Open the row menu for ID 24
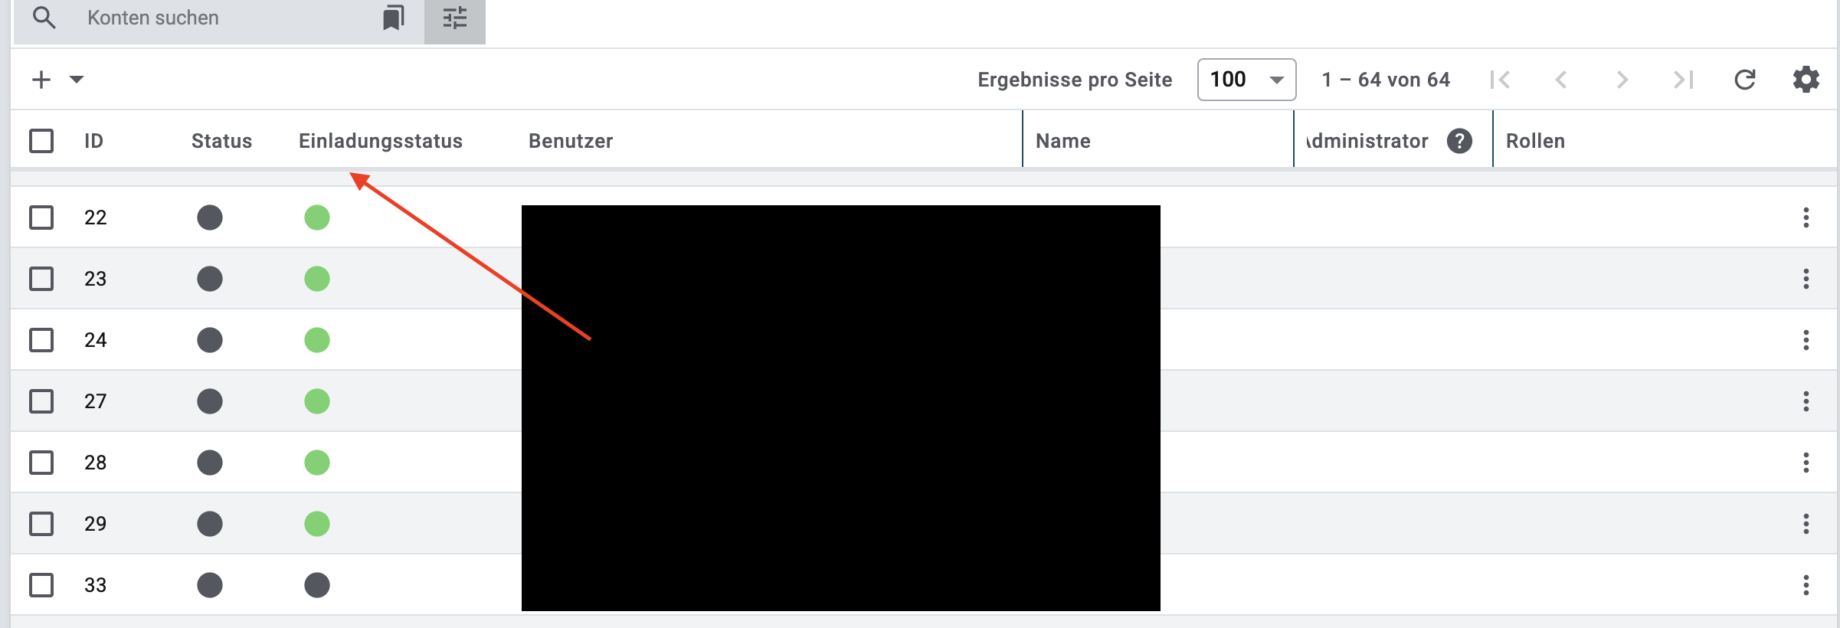The width and height of the screenshot is (1840, 628). point(1806,340)
